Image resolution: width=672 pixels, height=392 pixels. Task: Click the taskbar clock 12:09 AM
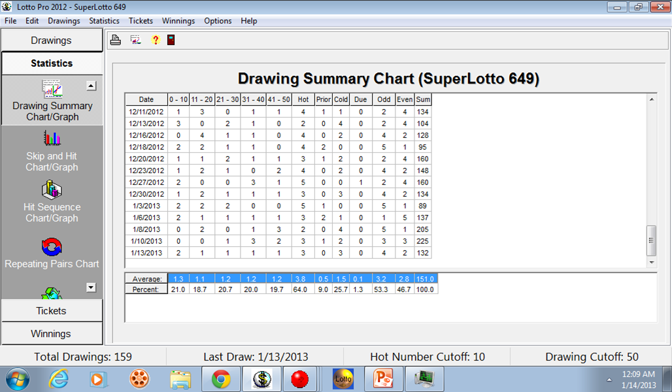(x=639, y=374)
